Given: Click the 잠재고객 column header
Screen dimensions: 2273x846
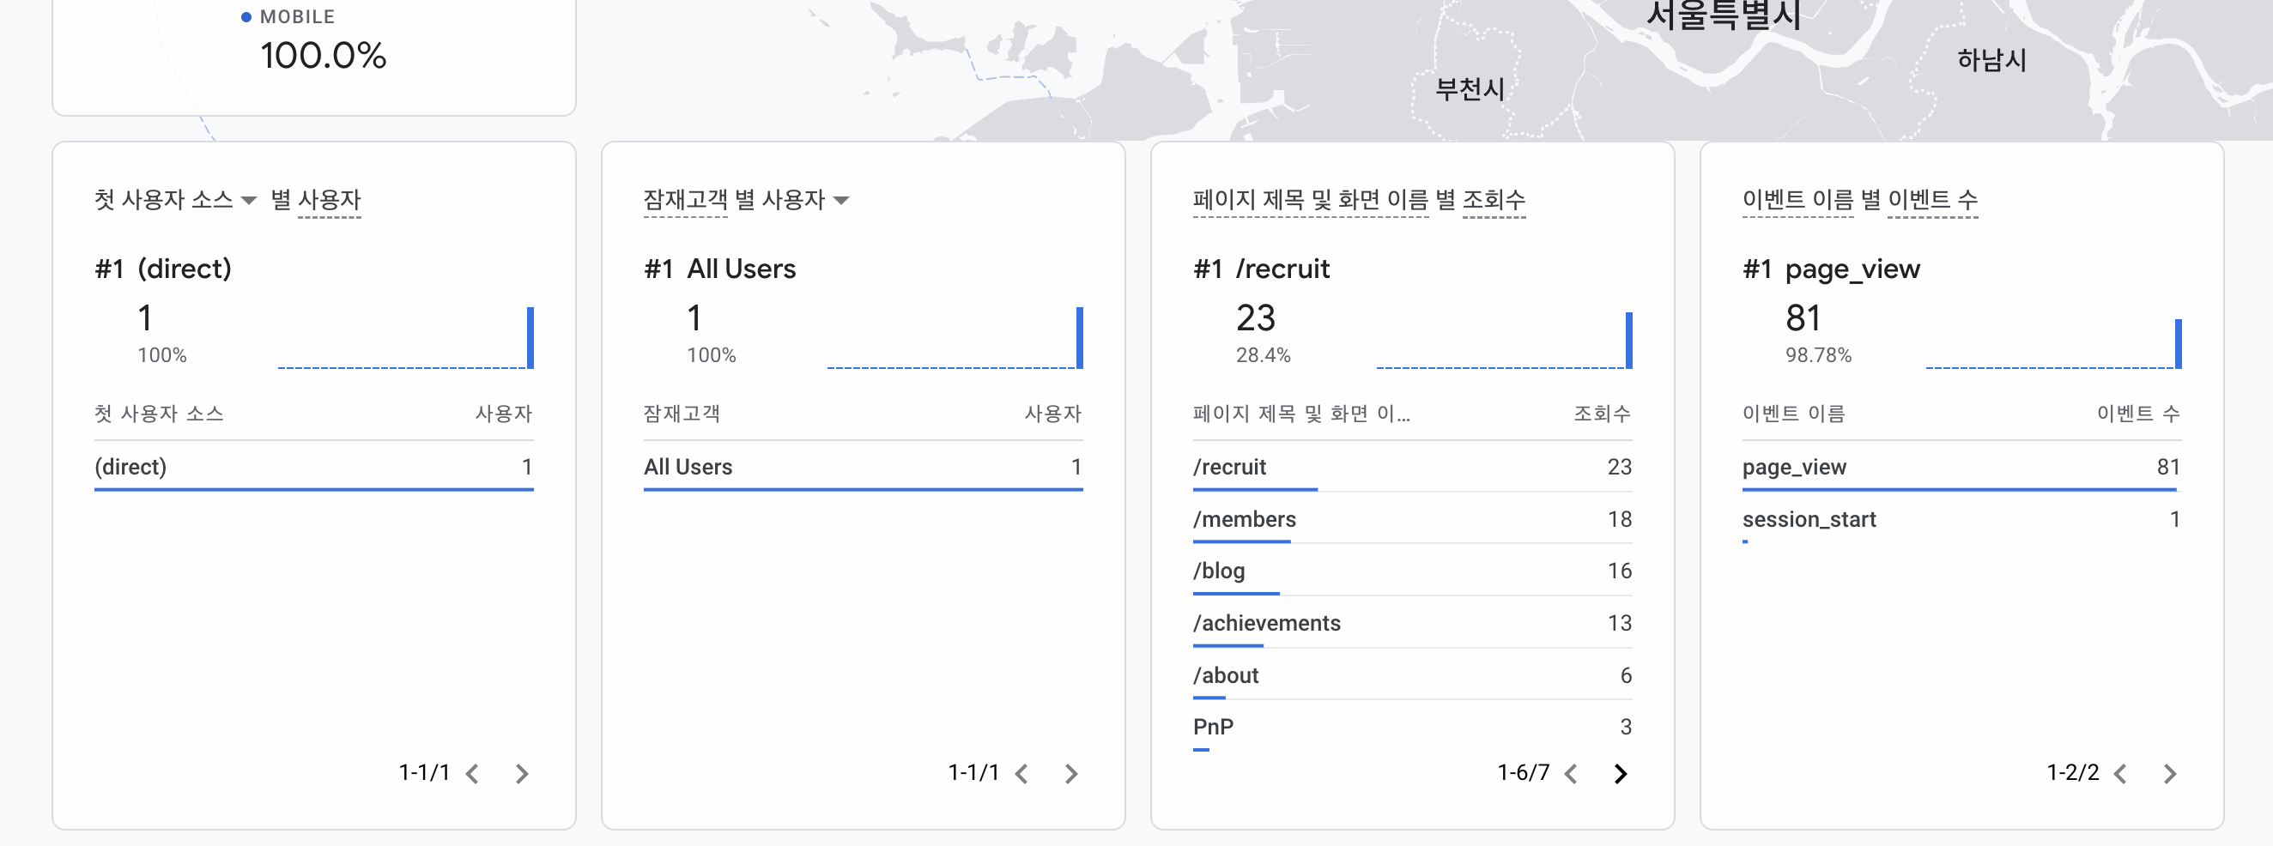Looking at the screenshot, I should point(682,414).
